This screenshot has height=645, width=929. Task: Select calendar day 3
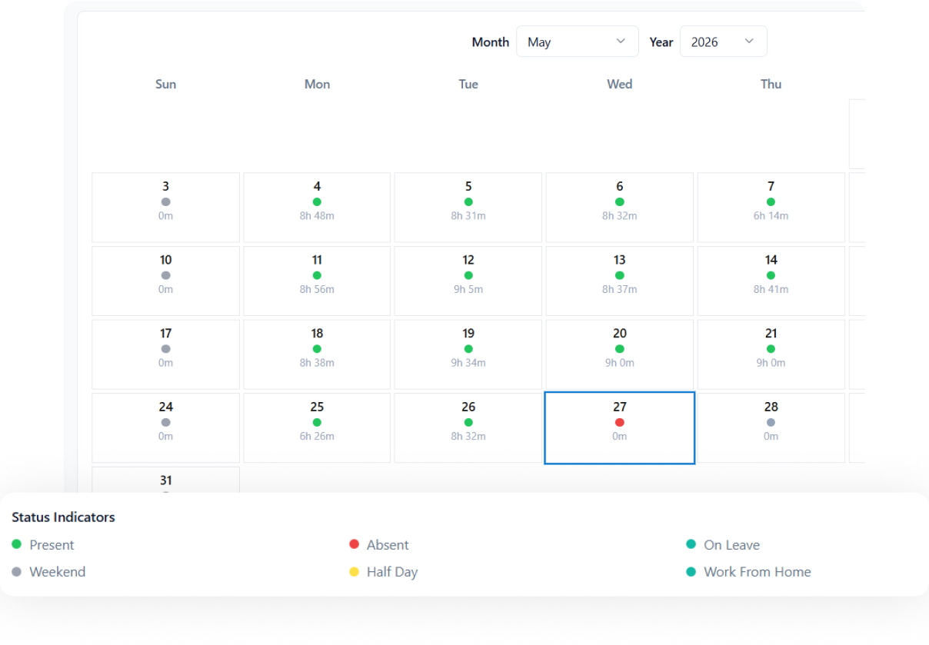(165, 208)
